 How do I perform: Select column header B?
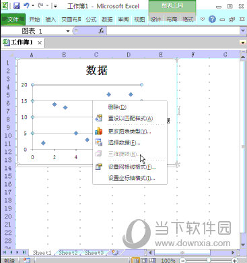(64, 55)
